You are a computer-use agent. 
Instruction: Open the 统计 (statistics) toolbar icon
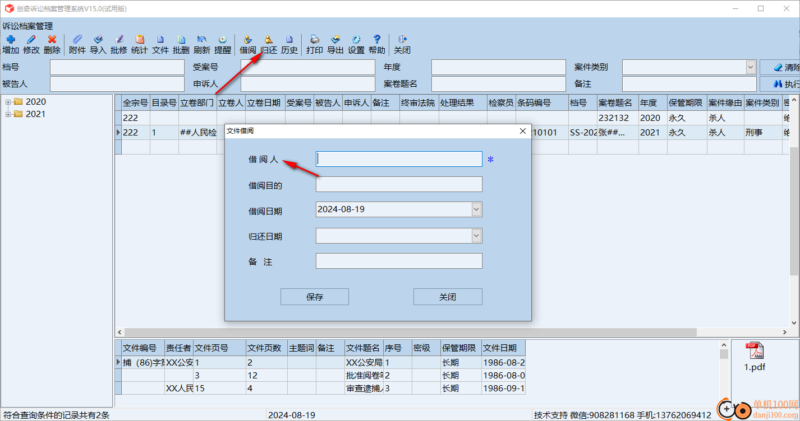tap(140, 44)
